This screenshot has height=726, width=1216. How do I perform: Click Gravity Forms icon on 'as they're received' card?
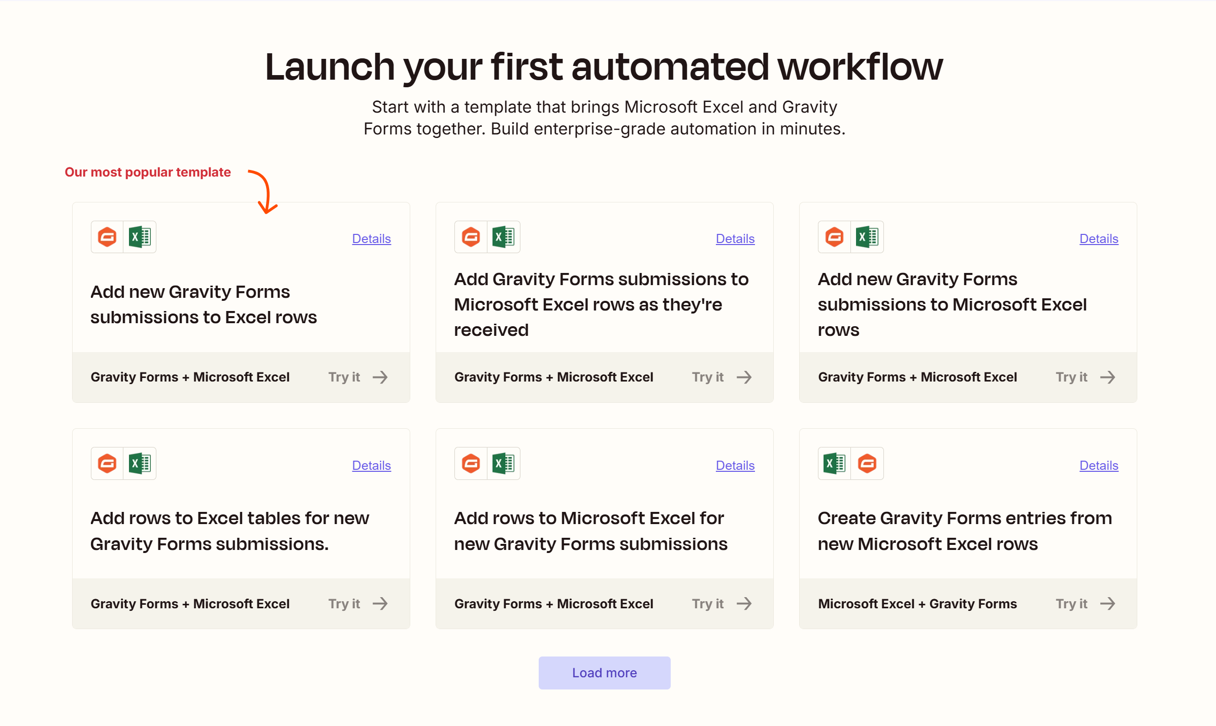click(x=471, y=237)
